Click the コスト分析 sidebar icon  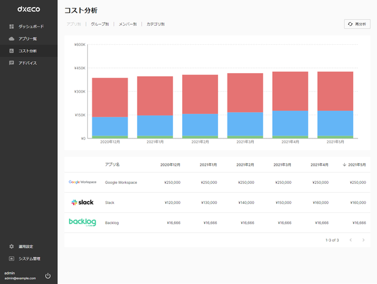click(11, 51)
